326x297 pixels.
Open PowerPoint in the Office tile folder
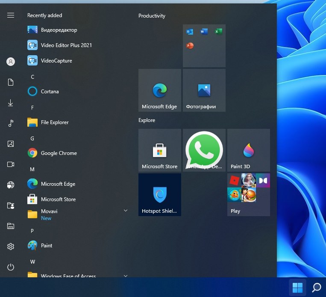point(190,46)
